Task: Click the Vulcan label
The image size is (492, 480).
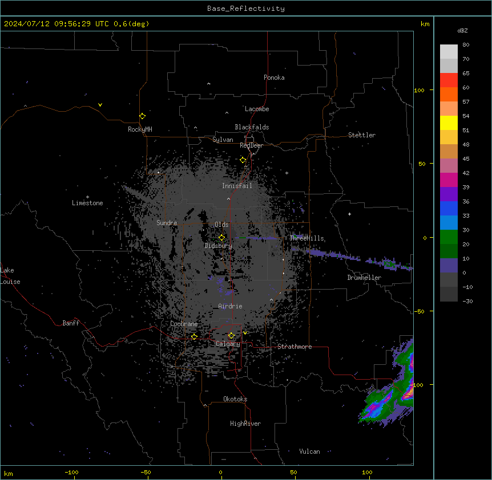Action: point(310,451)
